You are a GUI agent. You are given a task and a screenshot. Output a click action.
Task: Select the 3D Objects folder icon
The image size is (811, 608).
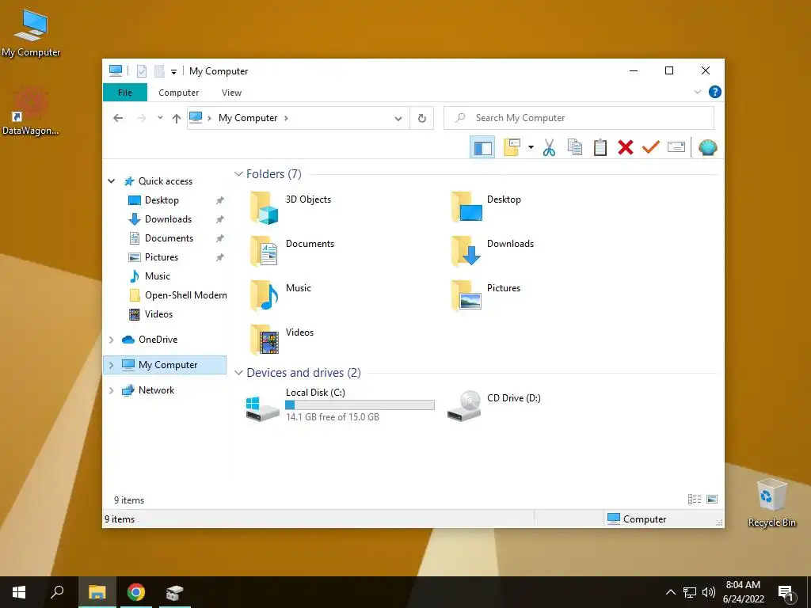coord(265,208)
